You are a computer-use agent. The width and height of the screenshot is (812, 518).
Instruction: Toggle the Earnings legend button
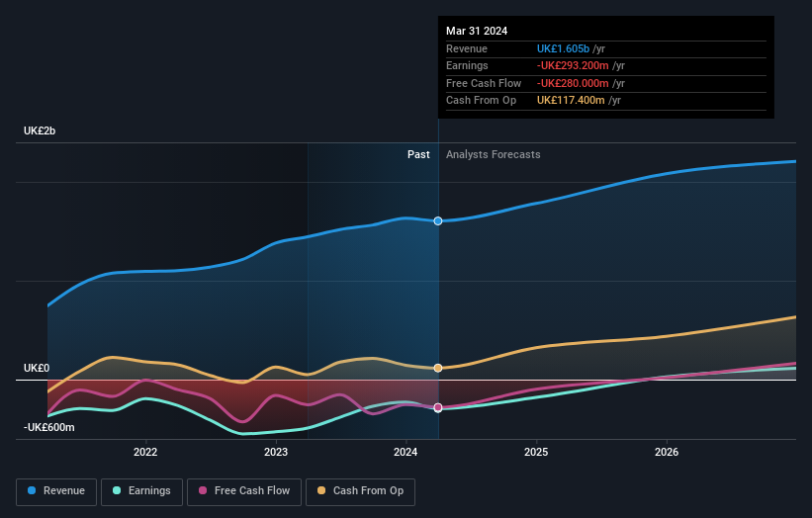click(141, 491)
